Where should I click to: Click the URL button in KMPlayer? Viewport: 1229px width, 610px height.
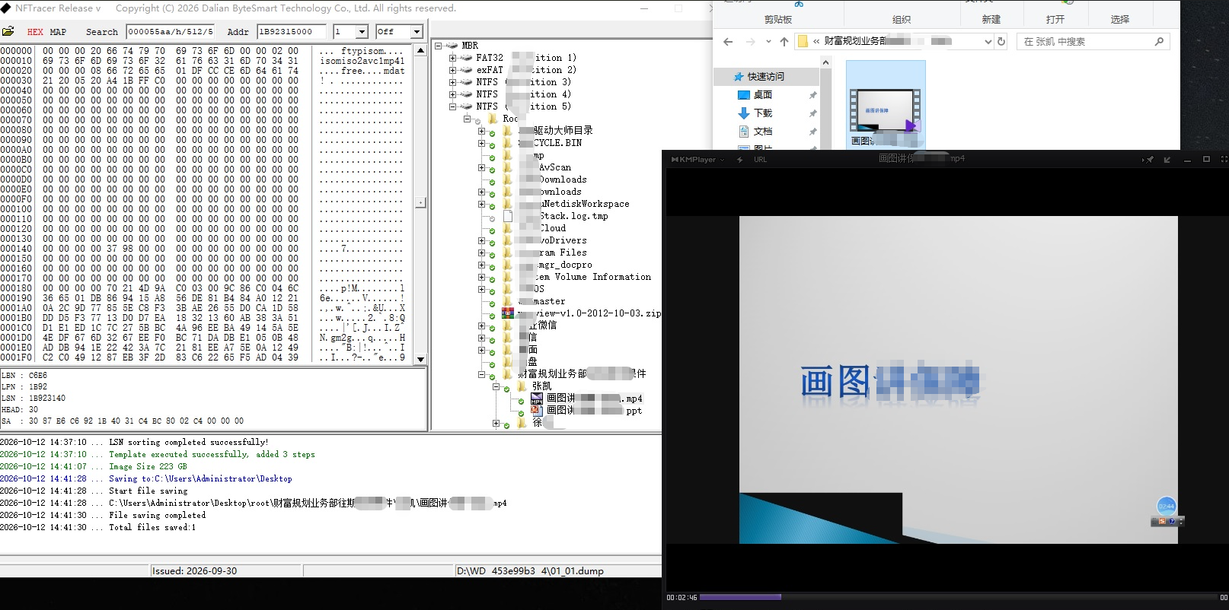760,160
